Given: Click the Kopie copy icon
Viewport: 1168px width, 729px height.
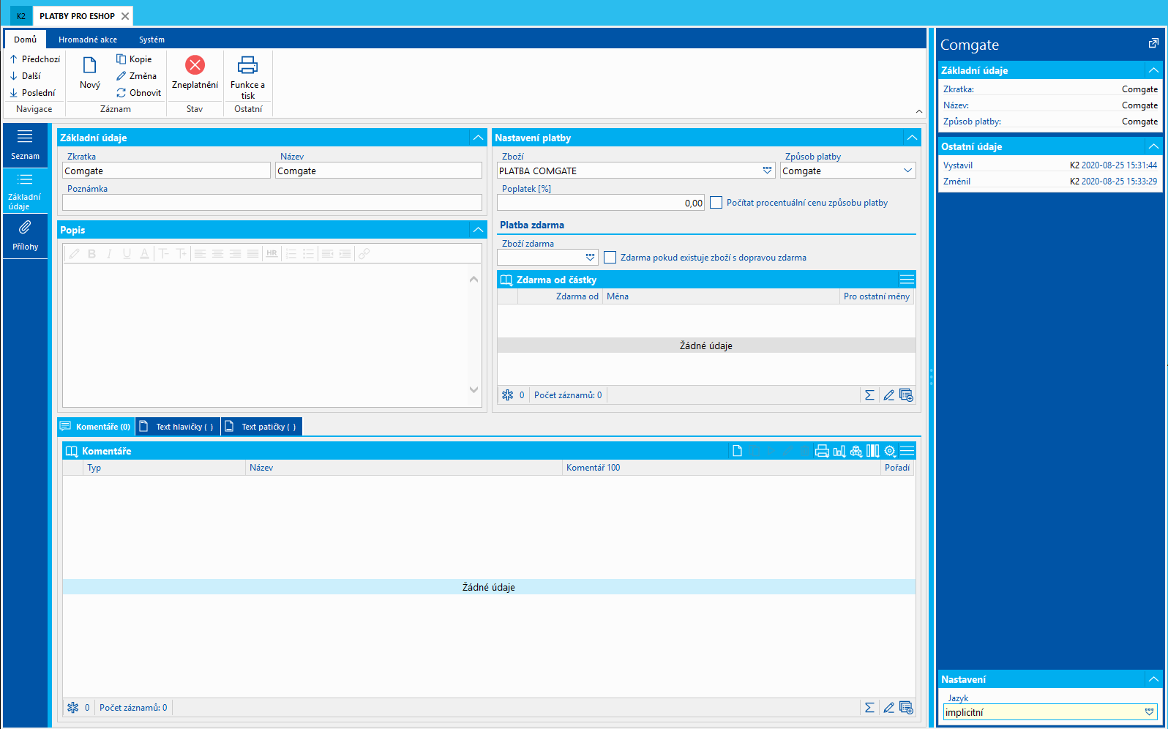Looking at the screenshot, I should pos(121,59).
